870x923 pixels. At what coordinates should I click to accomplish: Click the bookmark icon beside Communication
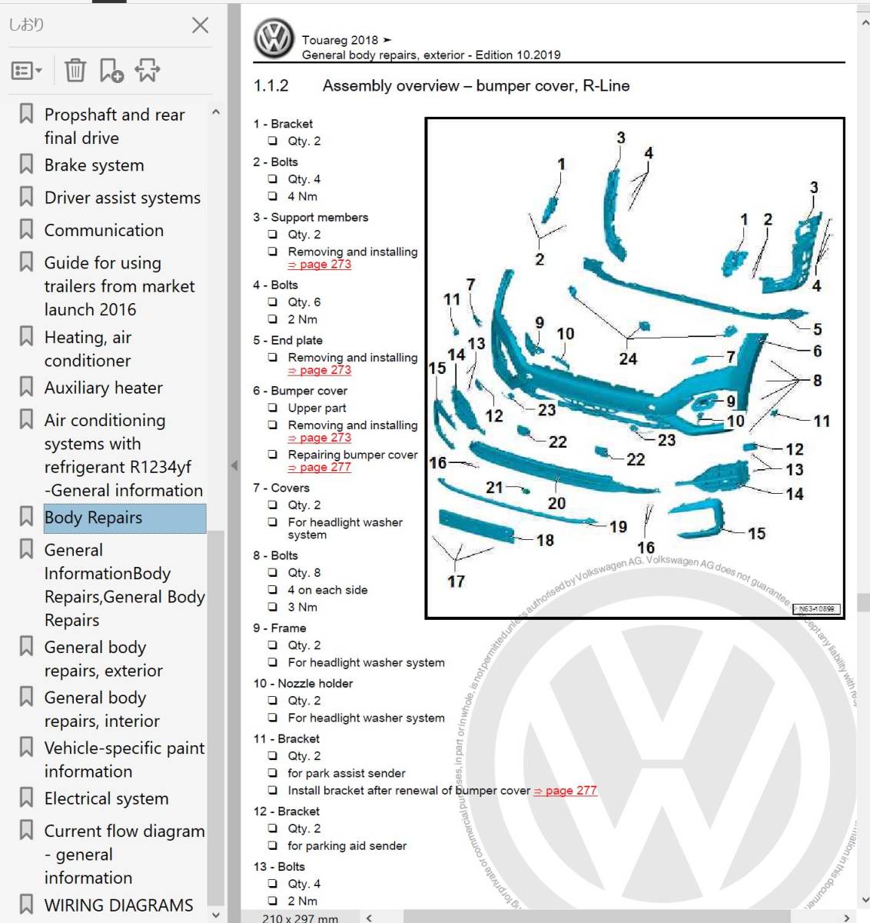(x=26, y=229)
